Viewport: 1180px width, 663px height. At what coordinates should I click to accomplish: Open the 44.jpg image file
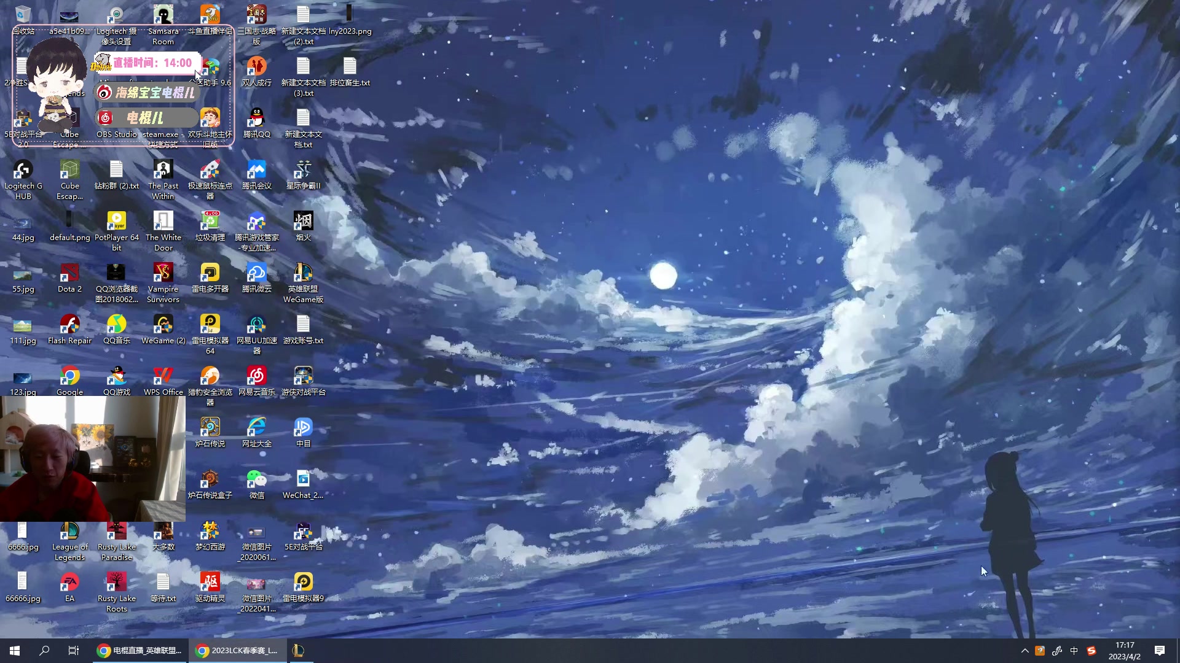click(x=23, y=226)
